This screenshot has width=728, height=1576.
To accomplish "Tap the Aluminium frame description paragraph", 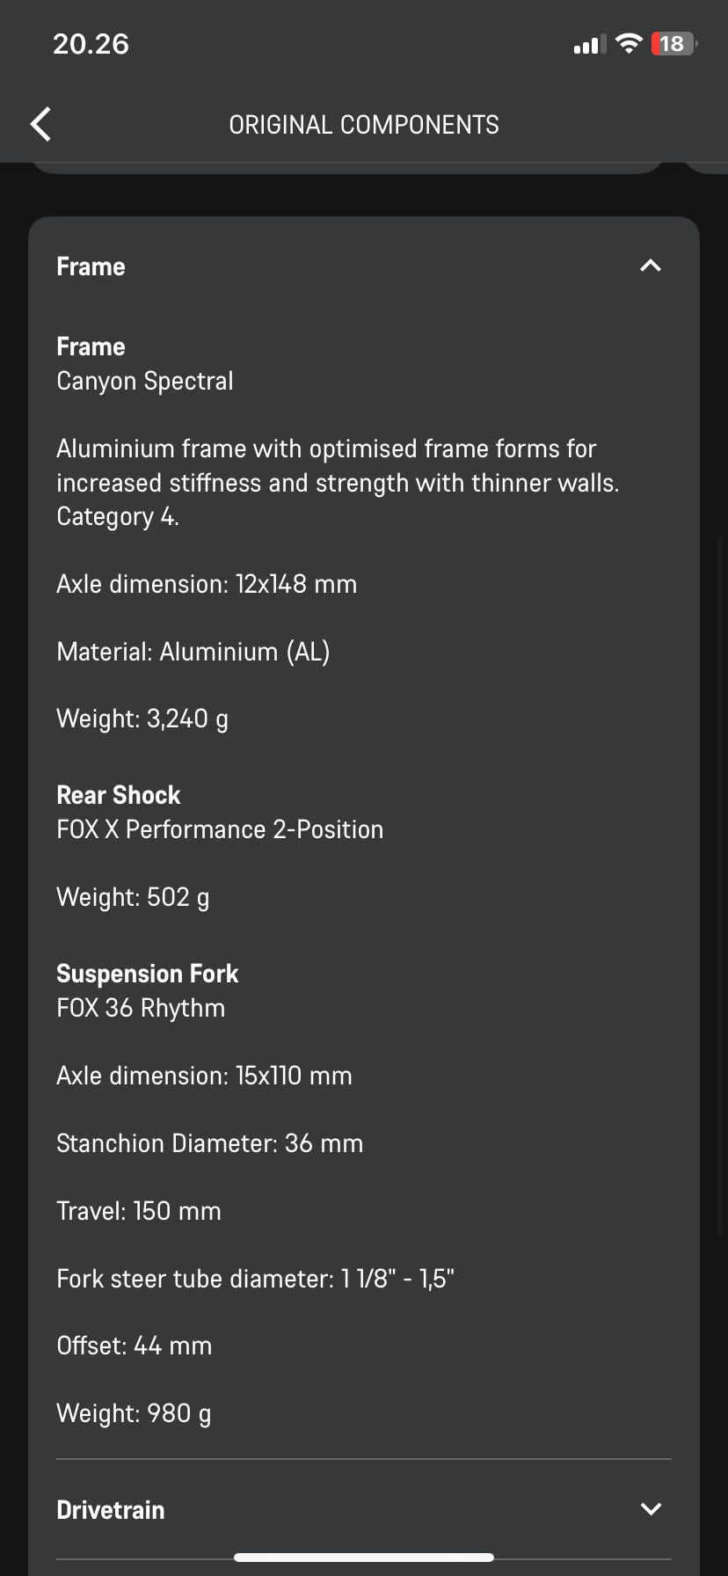I will tap(338, 483).
